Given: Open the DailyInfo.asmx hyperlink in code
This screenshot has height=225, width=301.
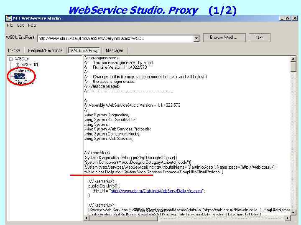Looking at the screenshot, I should pyautogui.click(x=156, y=191).
